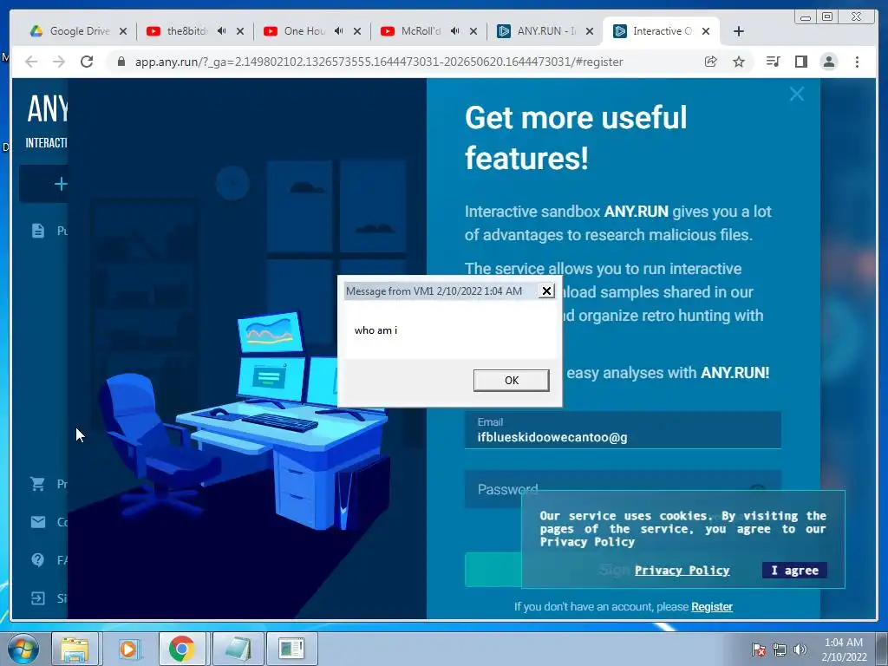This screenshot has width=888, height=666.
Task: Close the Message from VM1 dialog
Action: [546, 291]
